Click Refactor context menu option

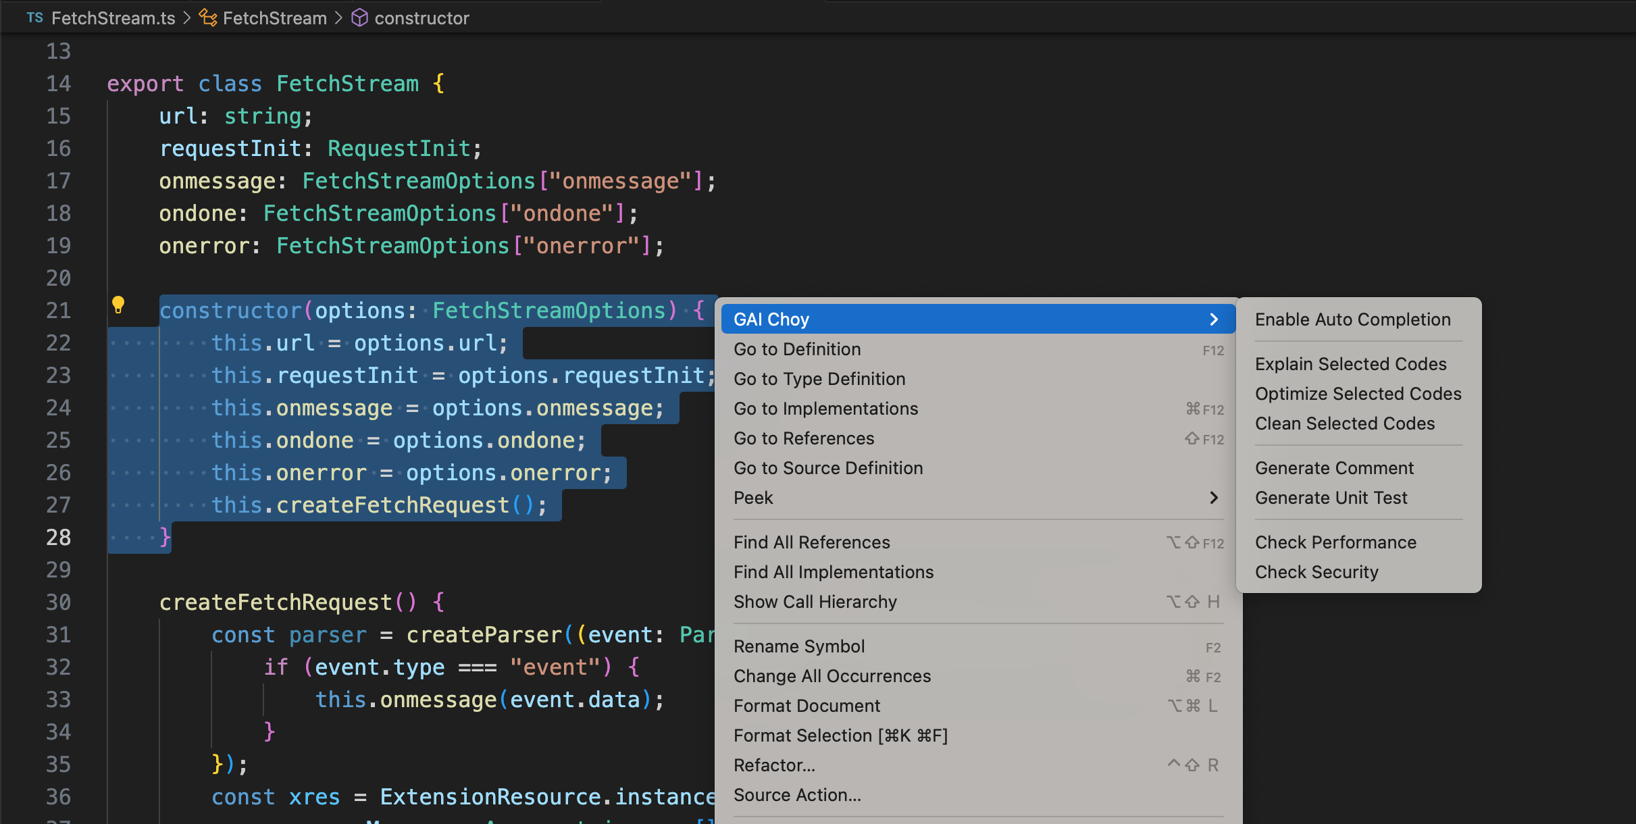point(773,765)
